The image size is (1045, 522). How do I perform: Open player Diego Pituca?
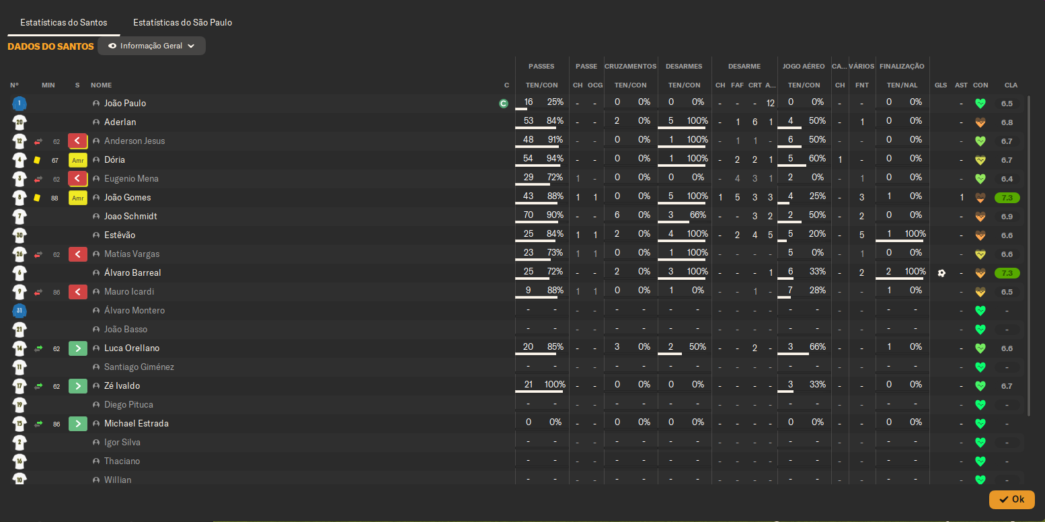click(x=128, y=405)
